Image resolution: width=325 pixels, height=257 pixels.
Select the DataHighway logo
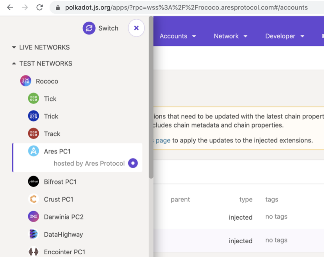[33, 234]
